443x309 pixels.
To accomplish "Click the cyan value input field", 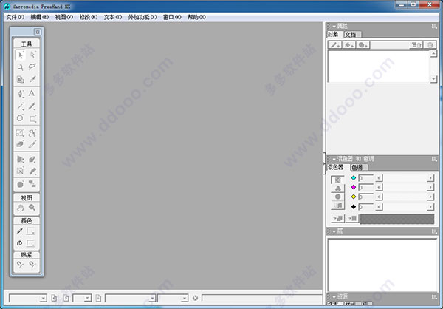I will pyautogui.click(x=365, y=178).
